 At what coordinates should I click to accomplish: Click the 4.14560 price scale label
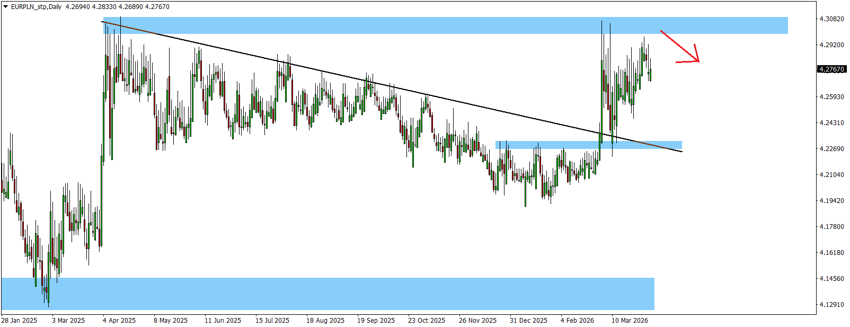pos(831,279)
